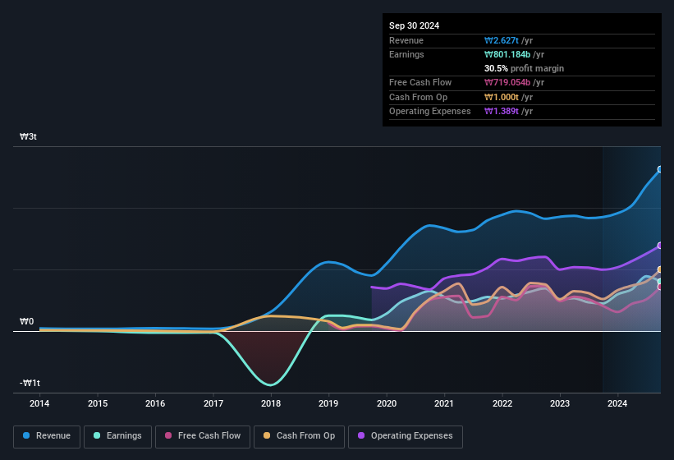Click the Sep 30 2024 tooltip date
This screenshot has height=460, width=674.
(414, 25)
